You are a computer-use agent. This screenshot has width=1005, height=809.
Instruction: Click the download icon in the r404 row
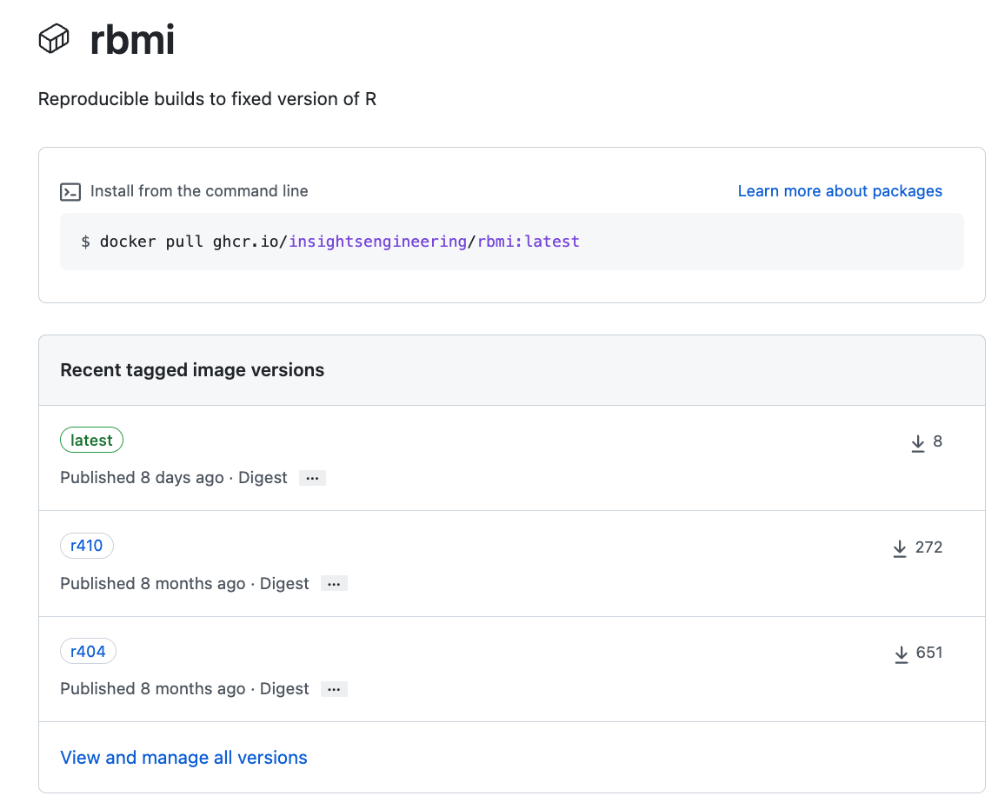click(x=901, y=653)
